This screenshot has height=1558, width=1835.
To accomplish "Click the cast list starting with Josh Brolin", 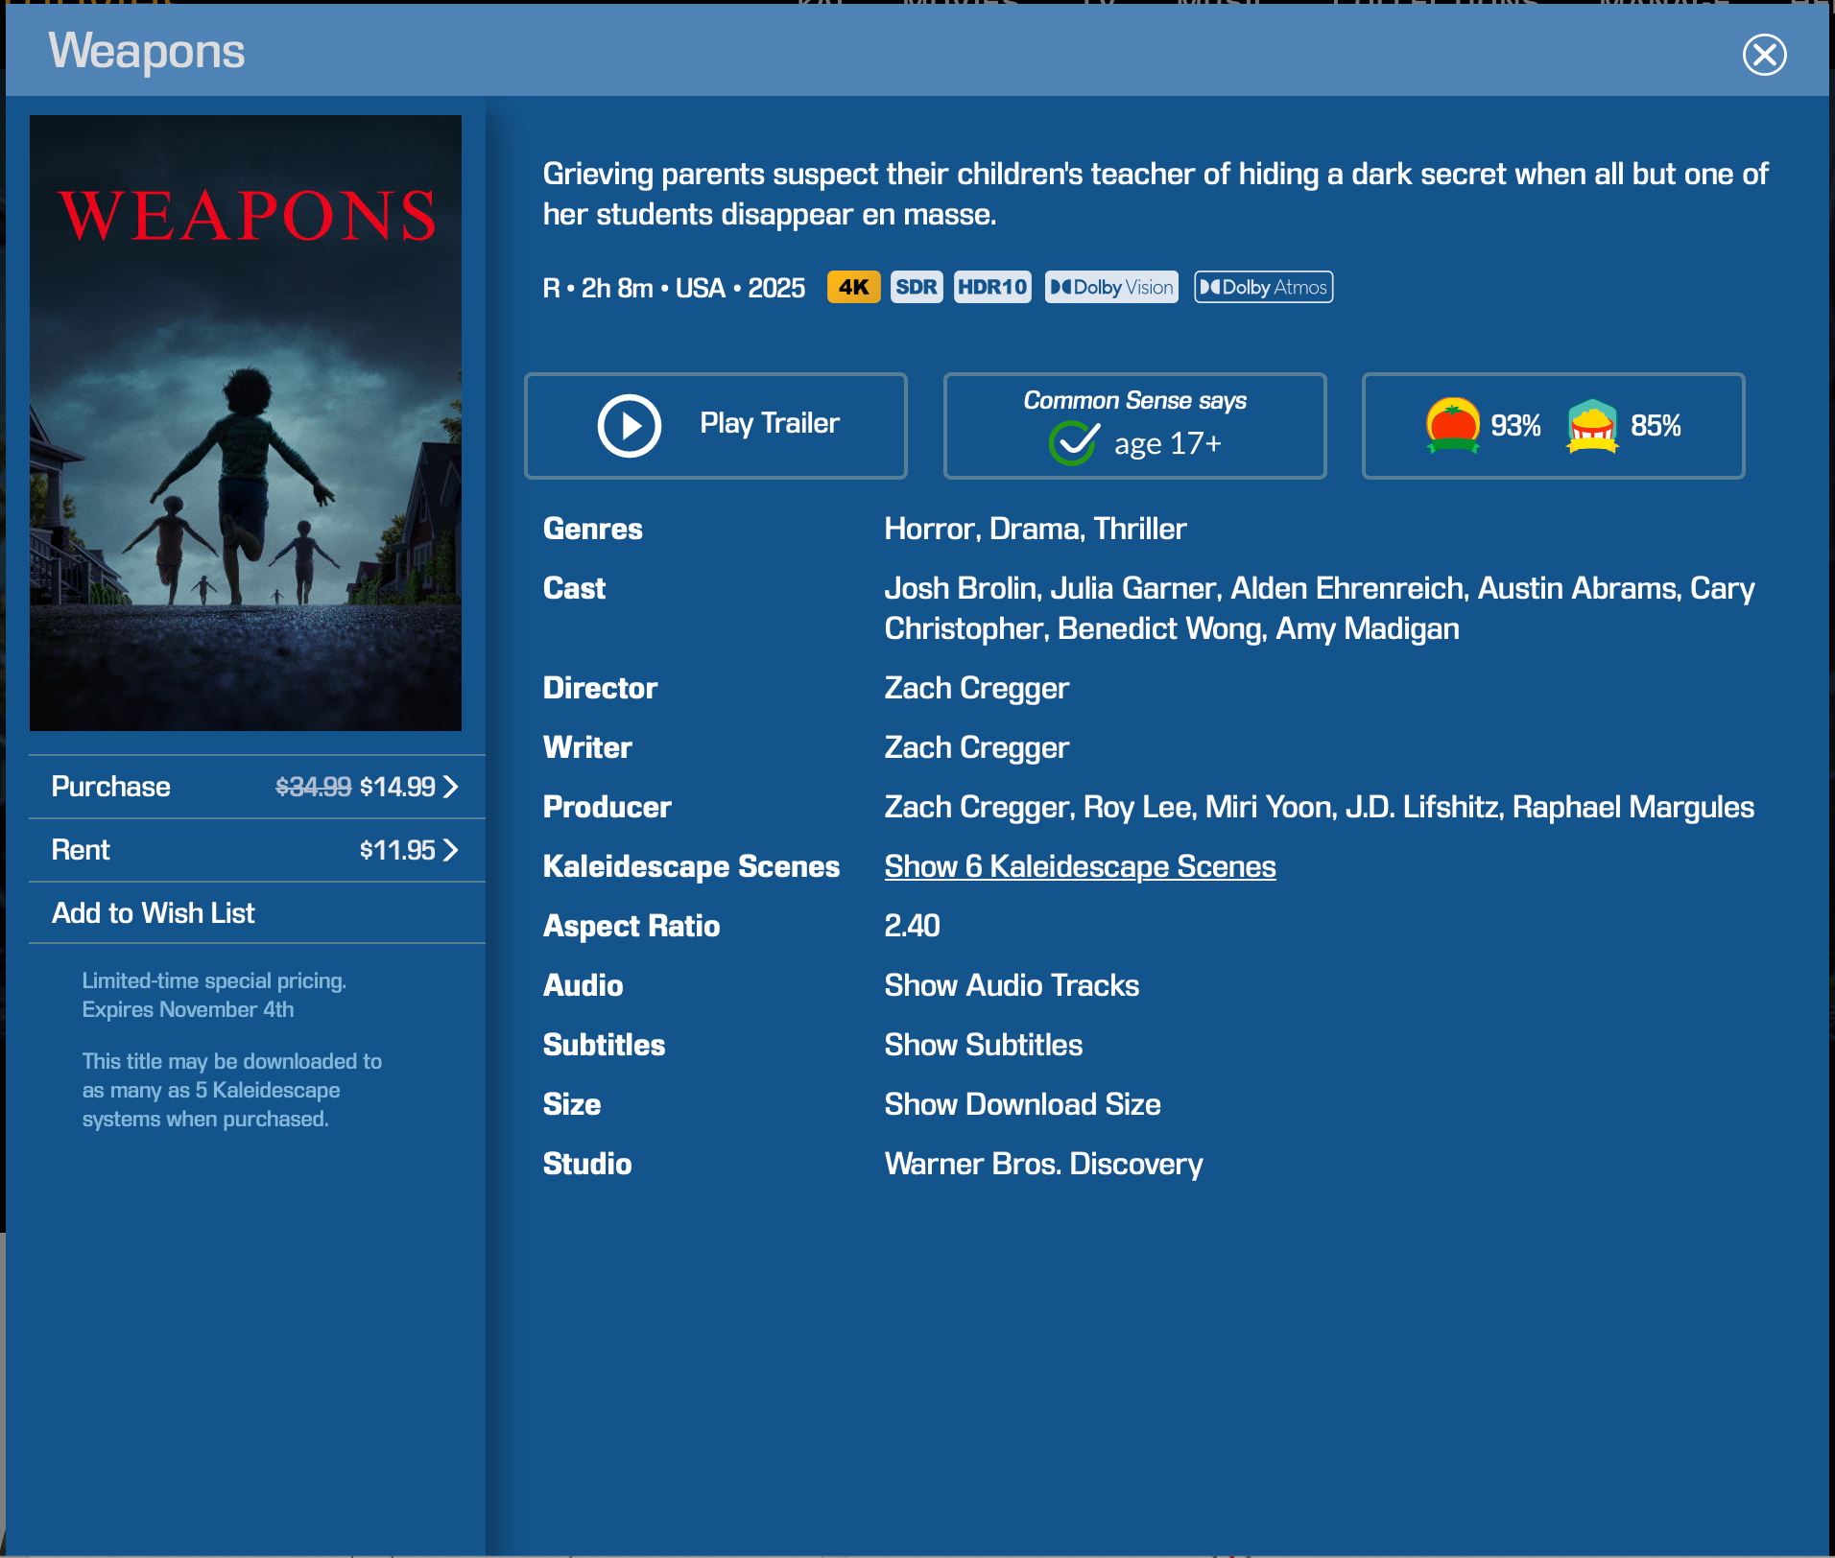I will [x=1320, y=608].
